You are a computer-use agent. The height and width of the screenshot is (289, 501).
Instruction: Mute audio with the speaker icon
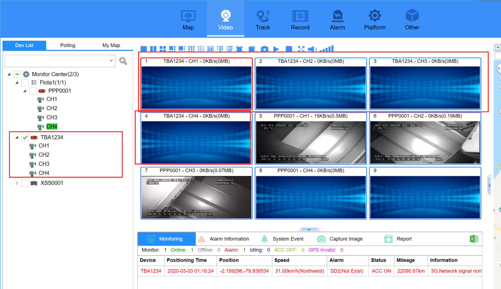(x=312, y=49)
